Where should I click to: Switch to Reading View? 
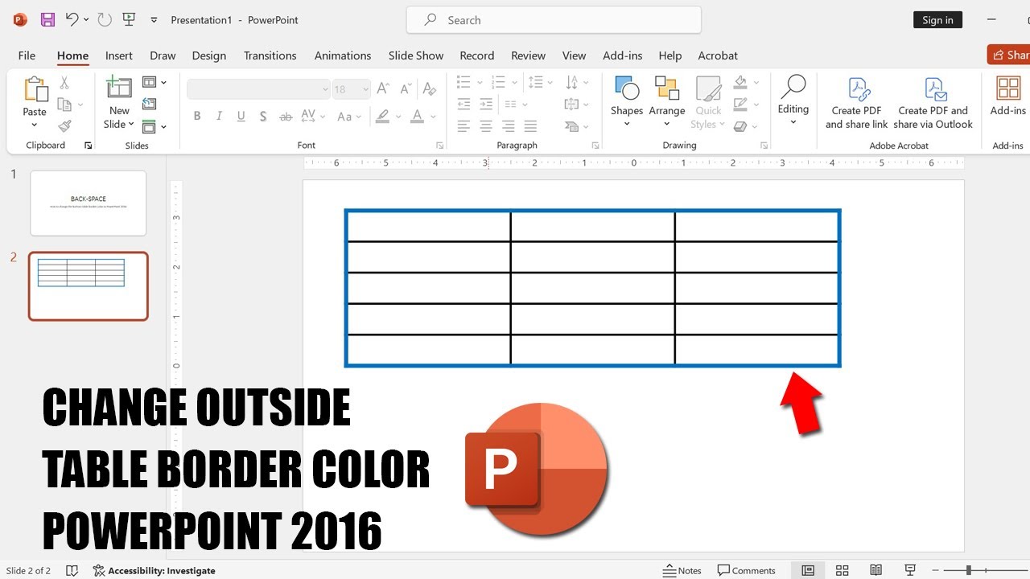tap(876, 570)
